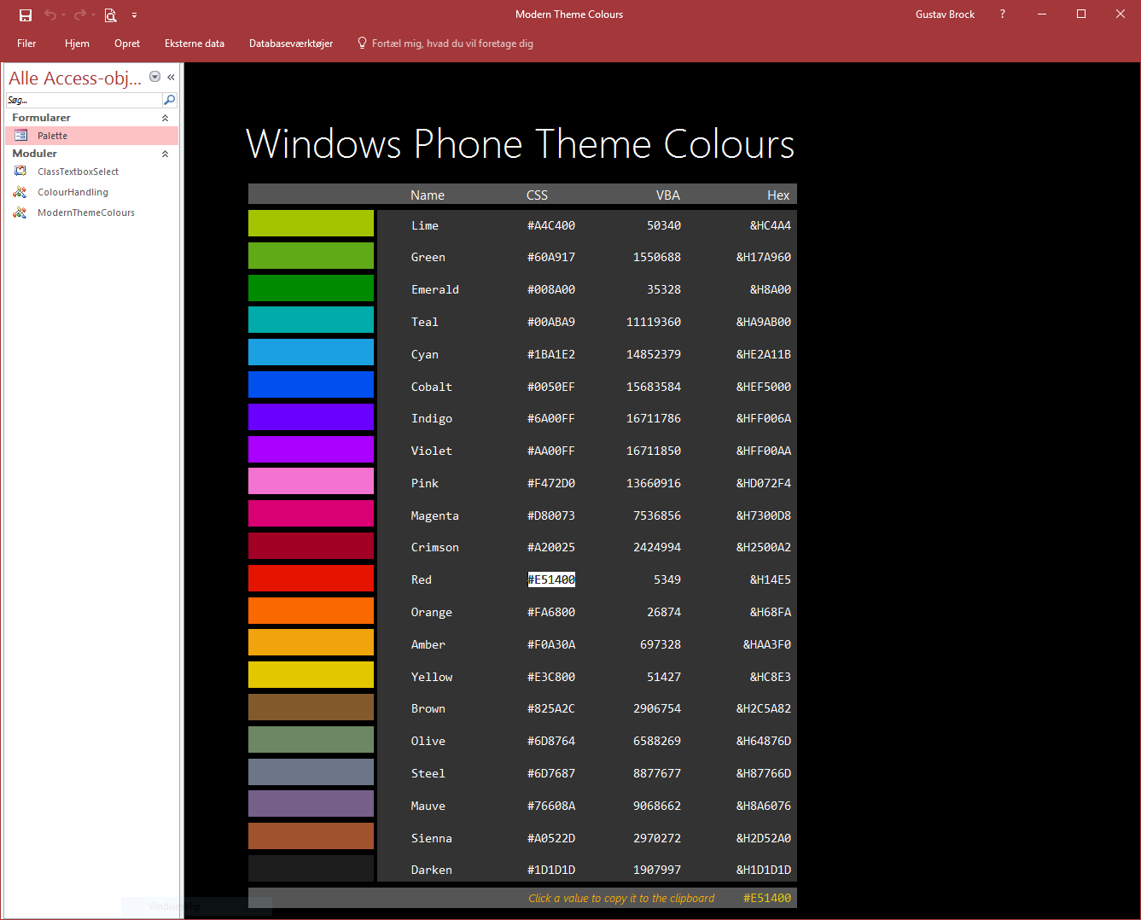
Task: Click the Lime colour swatch
Action: pos(311,224)
